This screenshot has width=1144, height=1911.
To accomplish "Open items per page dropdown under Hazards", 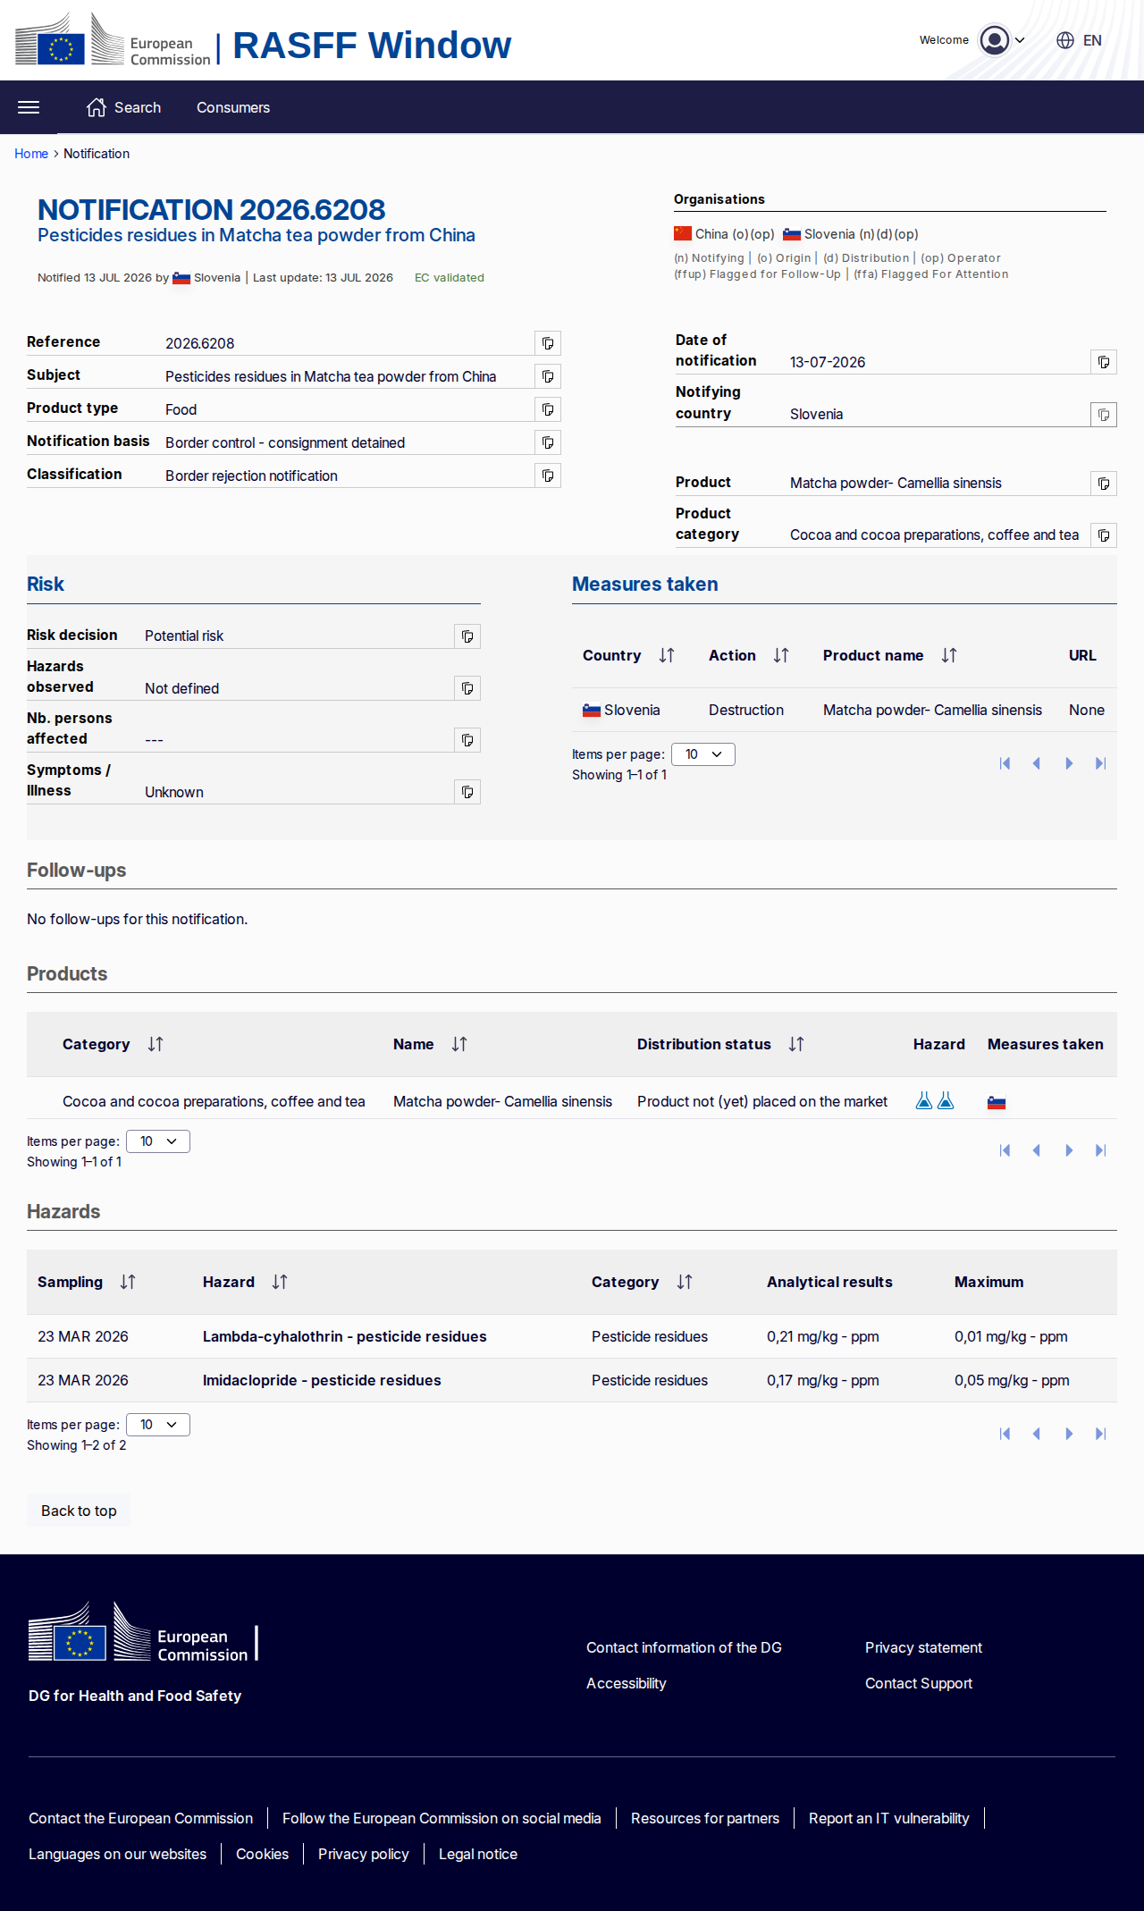I will pyautogui.click(x=158, y=1425).
